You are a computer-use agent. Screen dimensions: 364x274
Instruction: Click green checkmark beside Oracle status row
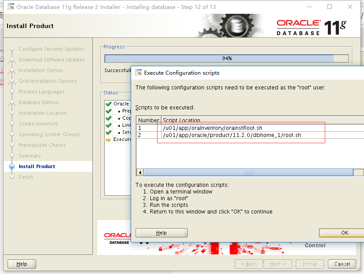click(108, 104)
